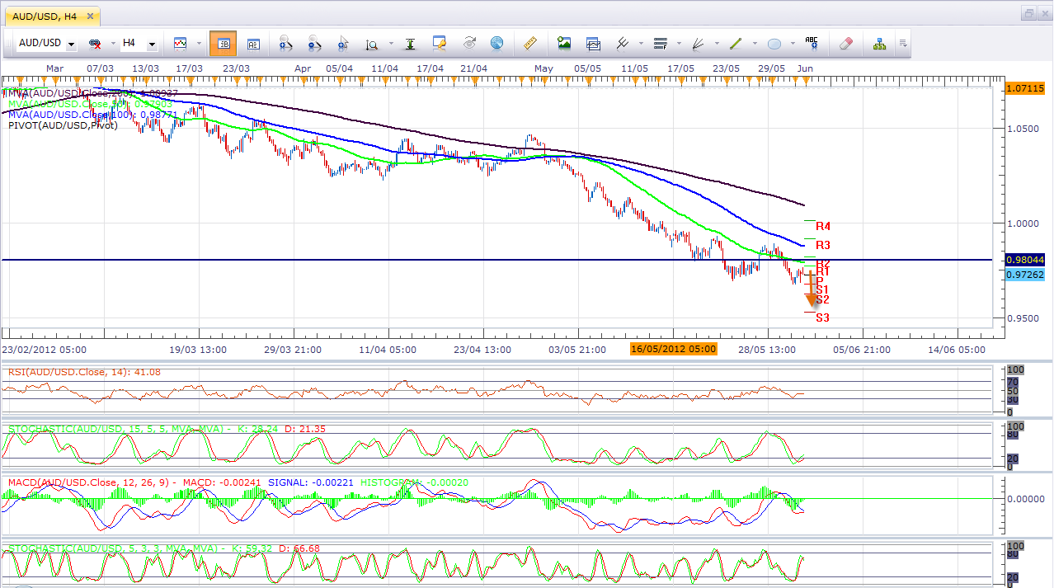Select the ellipse shape tool
Image resolution: width=1054 pixels, height=588 pixels.
(774, 43)
